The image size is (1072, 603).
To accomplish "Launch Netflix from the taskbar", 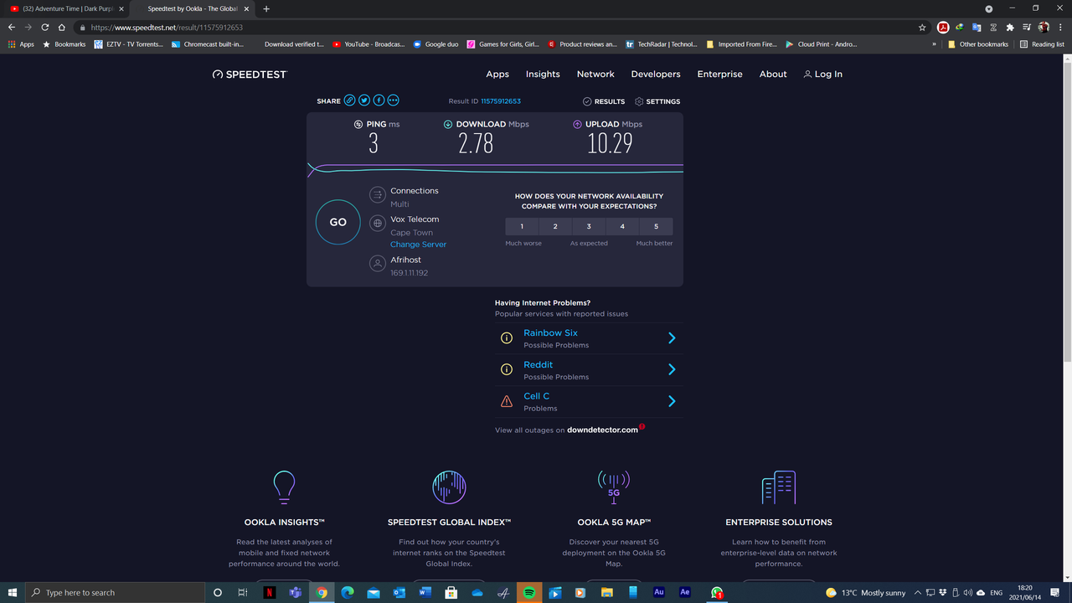I will click(x=269, y=592).
